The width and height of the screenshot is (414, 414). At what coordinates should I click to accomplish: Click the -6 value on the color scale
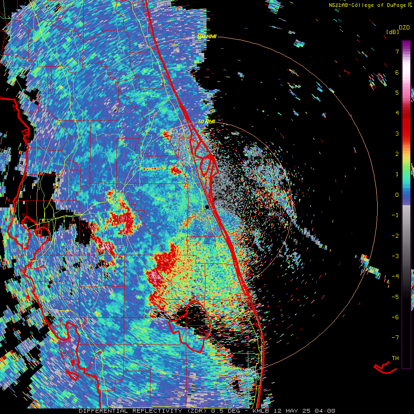coord(395,317)
